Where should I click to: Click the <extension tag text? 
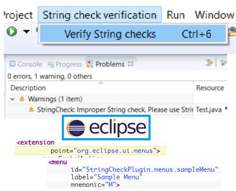(35, 142)
